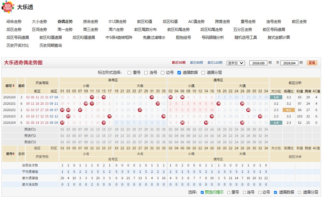This screenshot has height=197, width=322.
Task: Click red ball 33 in row 2026101
Action: [x=158, y=104]
